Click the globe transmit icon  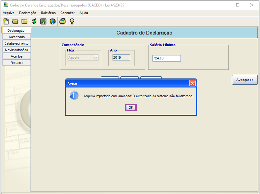53,21
